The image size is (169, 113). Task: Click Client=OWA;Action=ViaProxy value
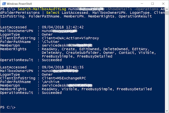71,38
